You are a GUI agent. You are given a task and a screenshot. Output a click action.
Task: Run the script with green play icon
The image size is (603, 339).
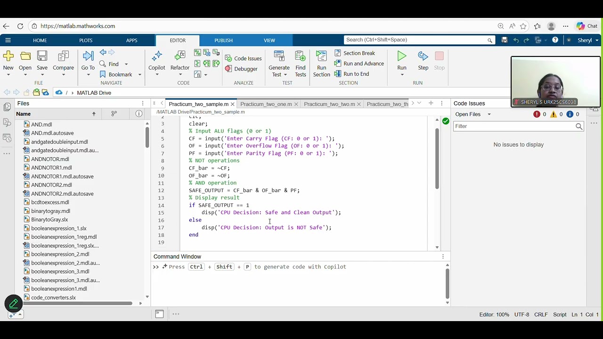pos(402,56)
